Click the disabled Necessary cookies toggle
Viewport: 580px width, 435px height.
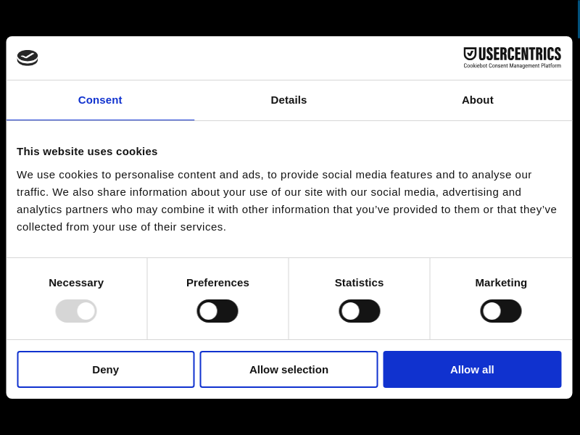(x=76, y=311)
